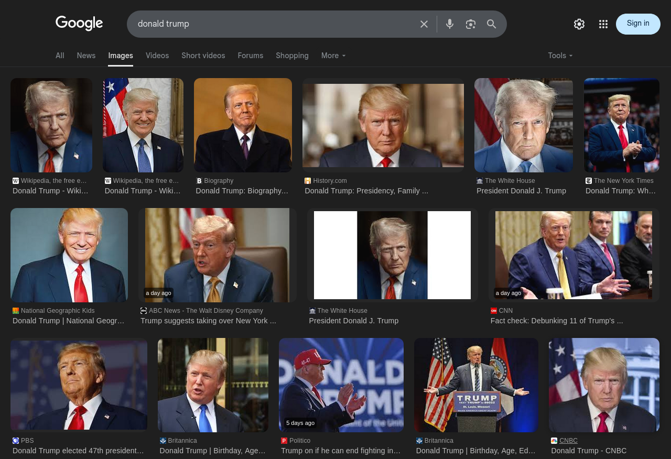Click the CNBC source name
The width and height of the screenshot is (671, 459).
(568, 441)
